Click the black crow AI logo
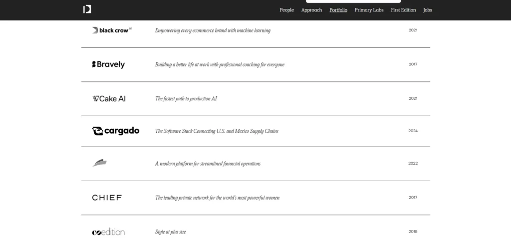This screenshot has width=511, height=243. [x=112, y=30]
